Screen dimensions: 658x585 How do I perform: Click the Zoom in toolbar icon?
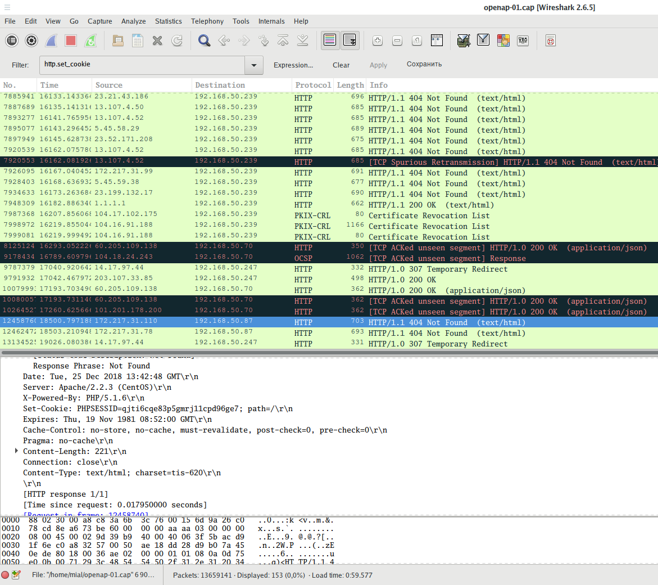click(378, 40)
